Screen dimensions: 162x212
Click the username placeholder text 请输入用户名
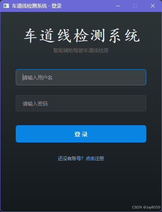point(38,78)
